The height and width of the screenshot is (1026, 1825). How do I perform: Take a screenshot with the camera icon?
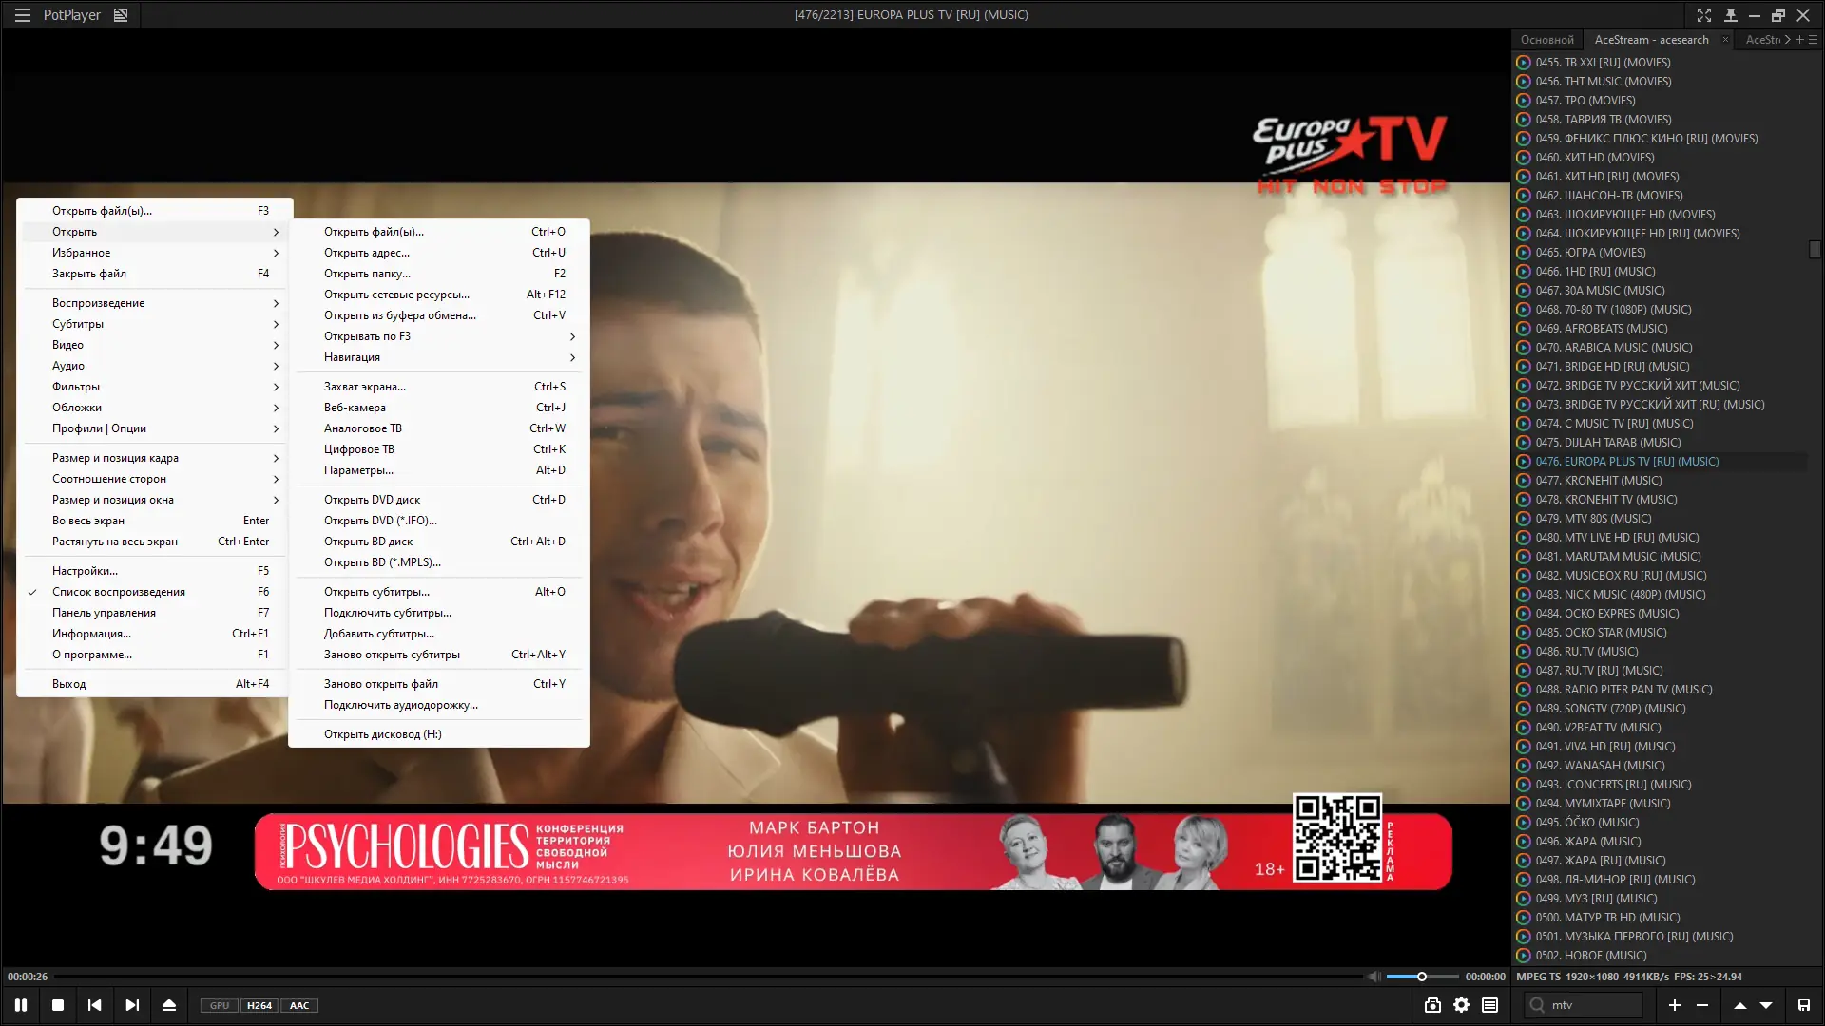[x=1432, y=1005]
